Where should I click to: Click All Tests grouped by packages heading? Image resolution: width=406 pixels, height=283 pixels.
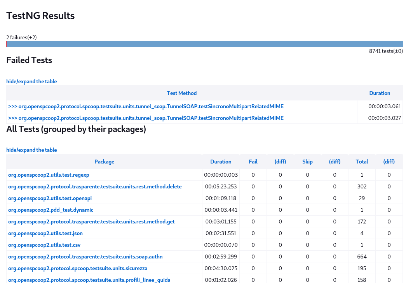pyautogui.click(x=76, y=129)
